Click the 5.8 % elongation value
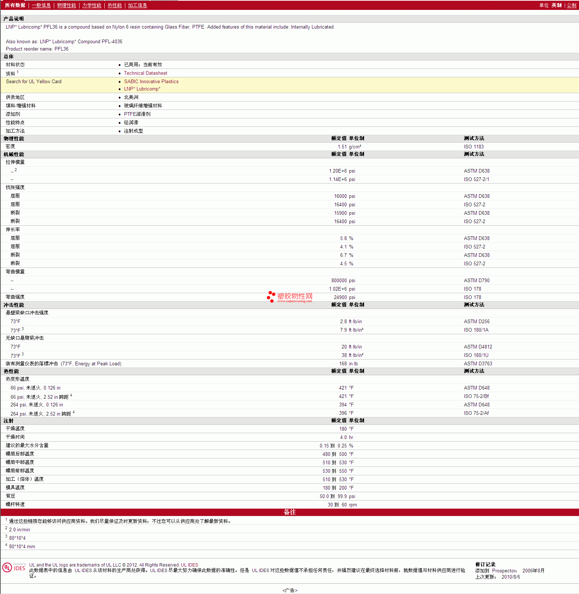The image size is (579, 594). [x=346, y=239]
